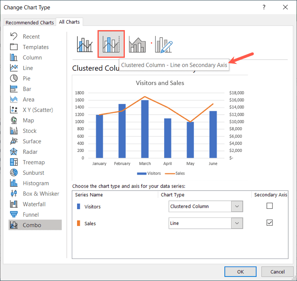Pick the Treemap chart icon
Image resolution: width=297 pixels, height=281 pixels.
pyautogui.click(x=14, y=162)
